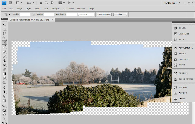Select the Blur tool
The height and width of the screenshot is (124, 195).
click(4, 78)
